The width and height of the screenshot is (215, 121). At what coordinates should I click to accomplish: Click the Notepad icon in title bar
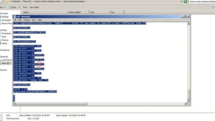tap(14, 16)
